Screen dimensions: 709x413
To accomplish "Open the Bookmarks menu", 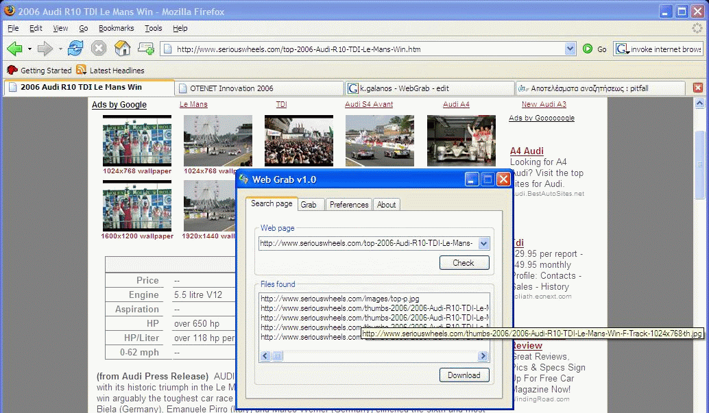I will [116, 28].
